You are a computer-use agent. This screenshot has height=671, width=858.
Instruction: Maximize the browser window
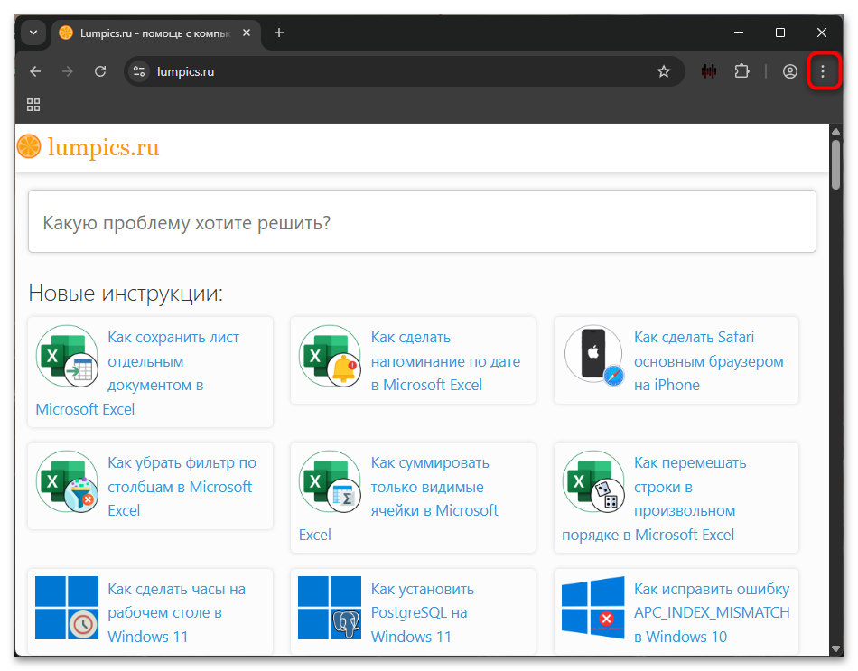[x=780, y=33]
